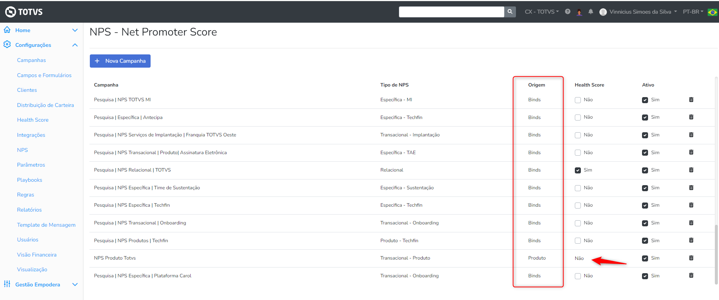This screenshot has width=719, height=300.
Task: Open Parâmetros in the sidebar
Action: [x=31, y=165]
